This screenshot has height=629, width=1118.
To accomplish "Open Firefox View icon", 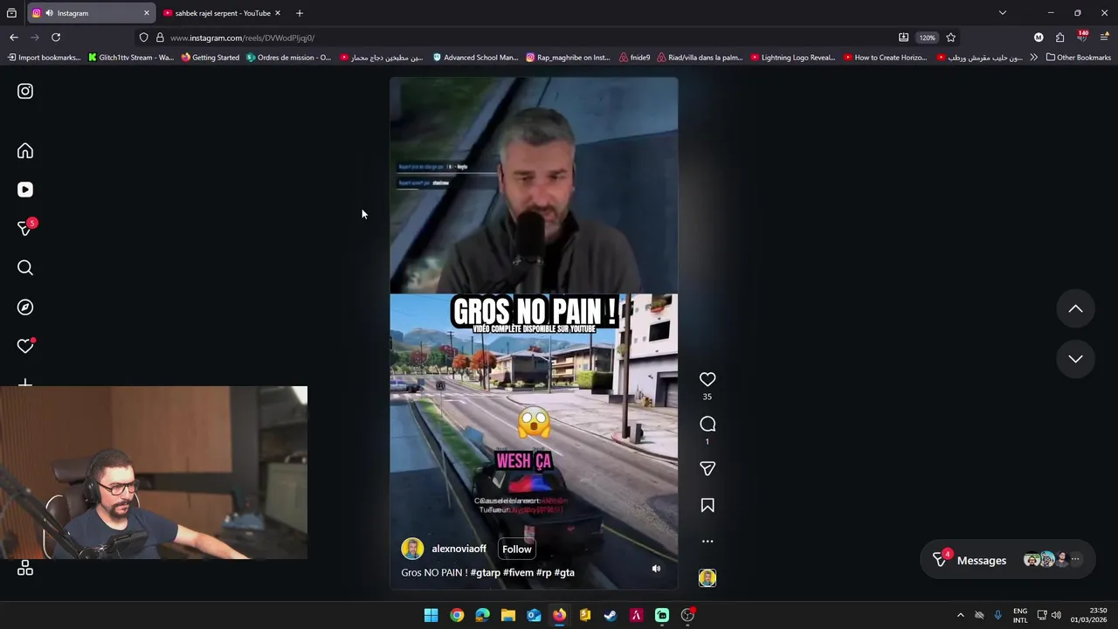I will [11, 13].
